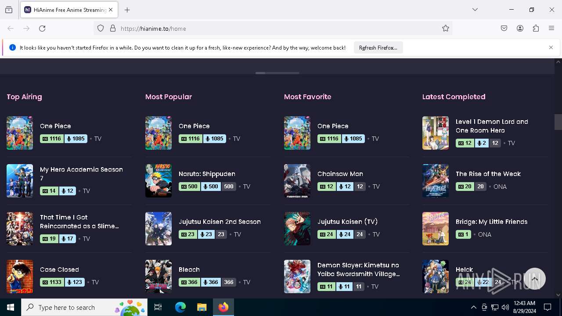
Task: Click the Firefox taskbar icon
Action: click(x=223, y=307)
